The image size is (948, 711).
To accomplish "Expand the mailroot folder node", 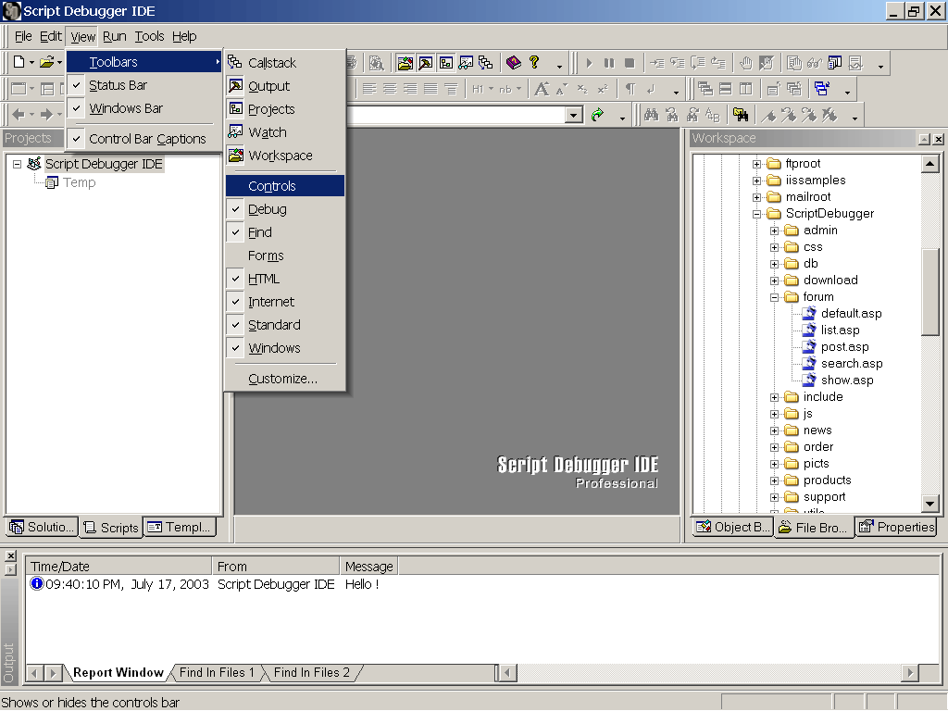I will point(756,197).
